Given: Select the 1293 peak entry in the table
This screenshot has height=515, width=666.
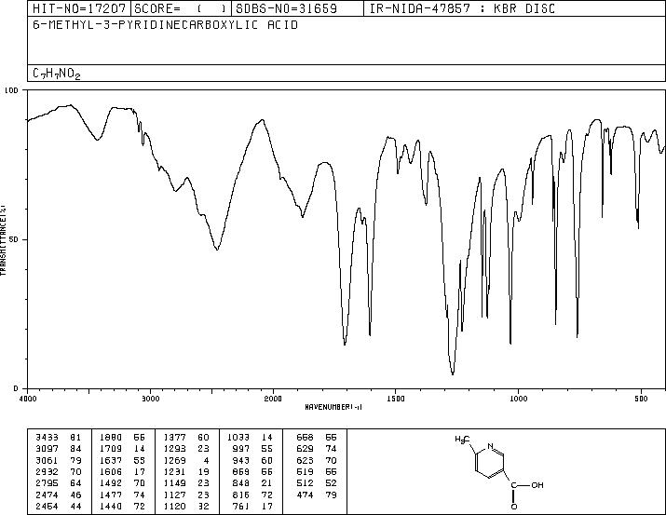Looking at the screenshot, I should point(186,449).
